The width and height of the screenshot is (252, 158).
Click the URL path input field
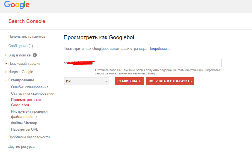(158, 63)
